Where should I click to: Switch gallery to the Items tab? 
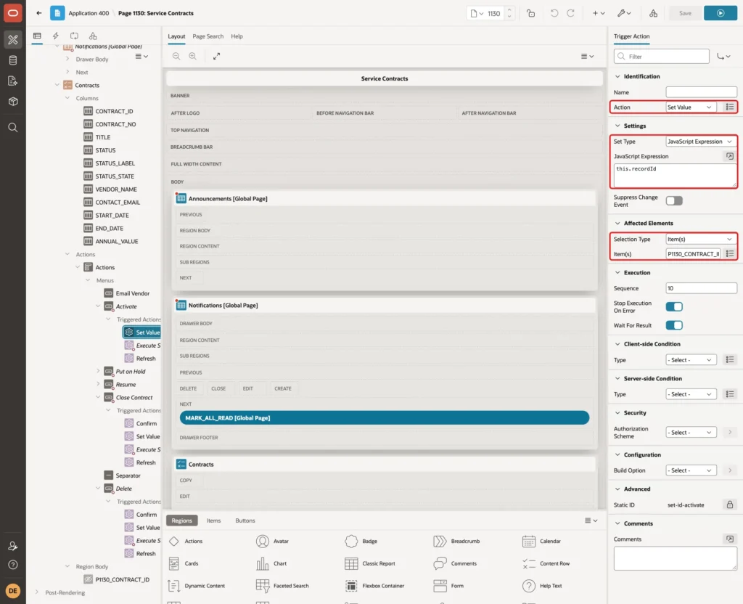click(214, 521)
